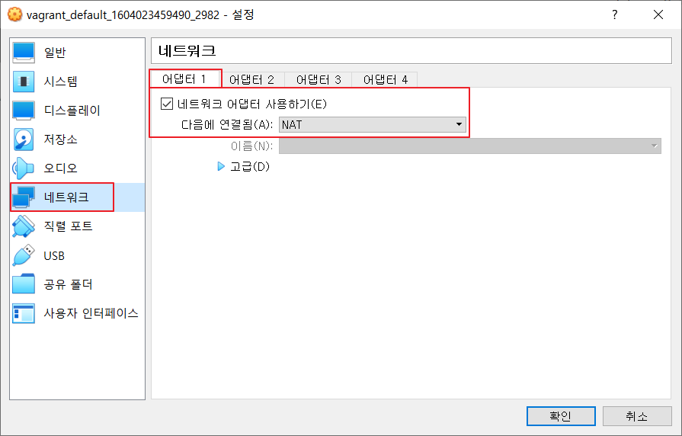The image size is (682, 436).
Task: Select 공유 폴더 label in sidebar
Action: point(69,284)
